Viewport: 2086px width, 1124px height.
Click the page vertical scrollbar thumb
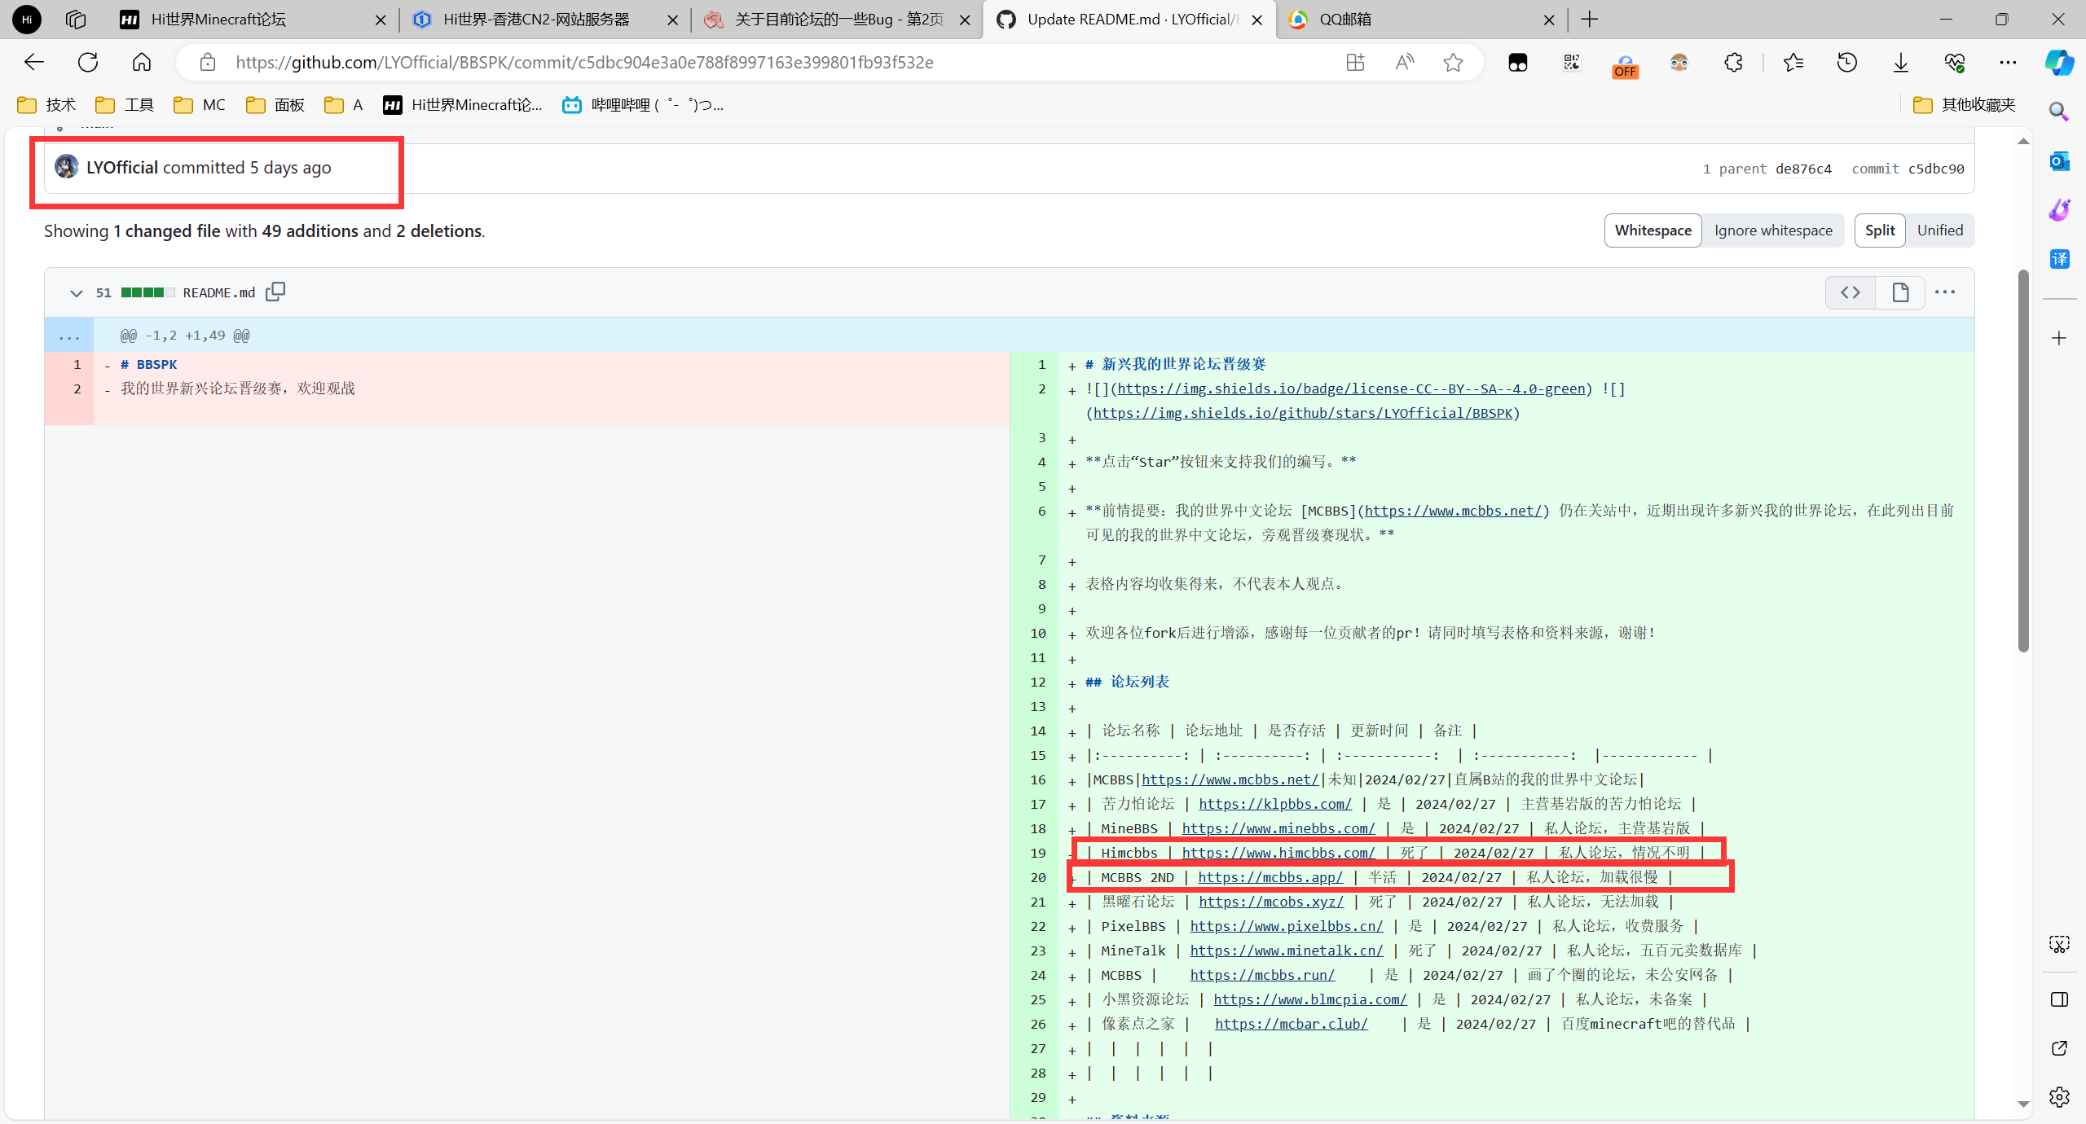[x=2023, y=460]
